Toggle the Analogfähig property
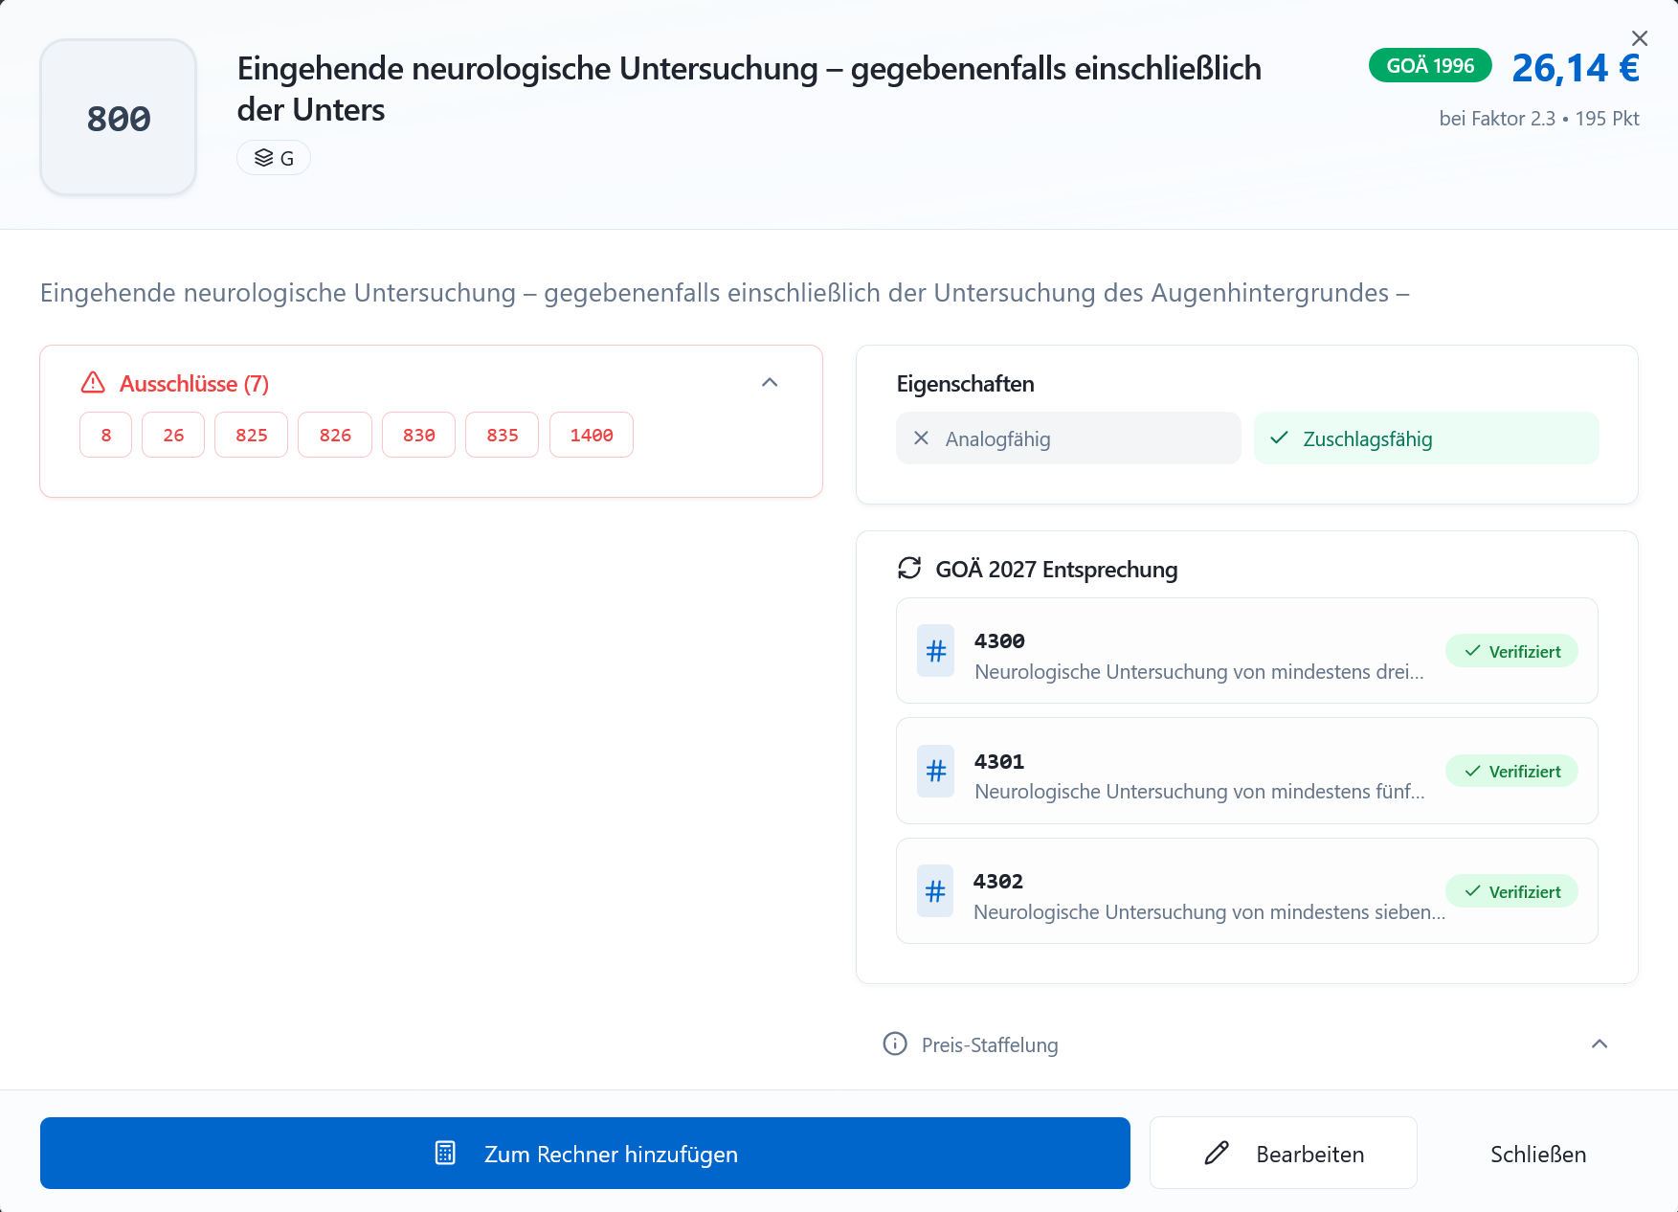The width and height of the screenshot is (1678, 1212). pos(1067,438)
